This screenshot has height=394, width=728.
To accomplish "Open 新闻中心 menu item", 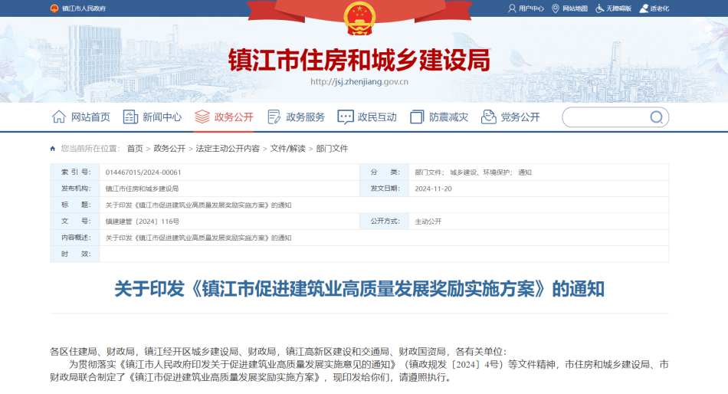I will click(162, 117).
